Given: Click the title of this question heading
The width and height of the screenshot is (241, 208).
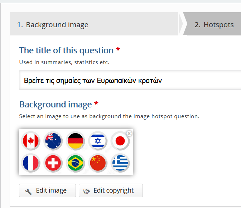Looking at the screenshot, I should point(66,50).
